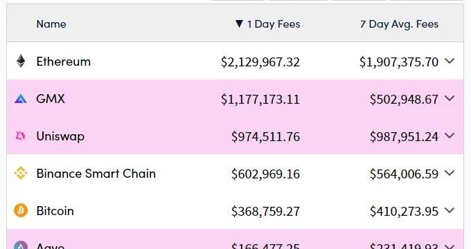The height and width of the screenshot is (249, 471).
Task: Expand the Bitcoin row chevron
Action: click(450, 210)
